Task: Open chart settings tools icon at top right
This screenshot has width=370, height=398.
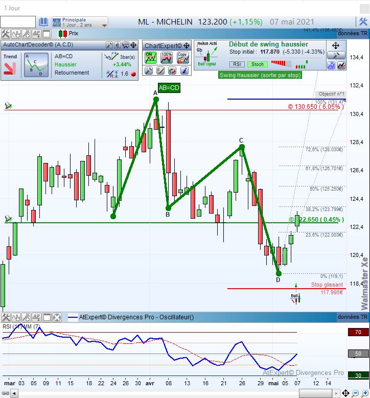Action: [x=363, y=22]
